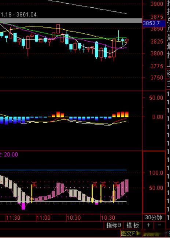The image size is (170, 238).
Task: Click the 3900 price axis label
Action: coord(157,4)
